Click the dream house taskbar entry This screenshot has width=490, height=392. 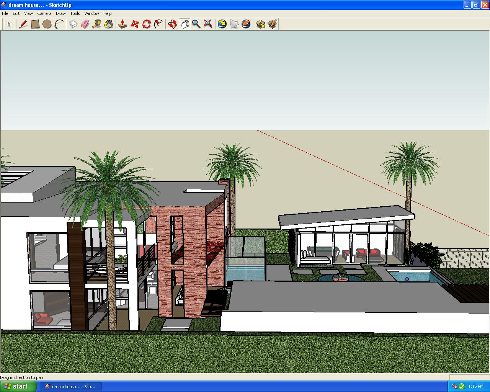(70, 386)
